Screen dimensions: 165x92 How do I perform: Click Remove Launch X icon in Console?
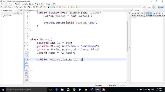tap(136, 14)
